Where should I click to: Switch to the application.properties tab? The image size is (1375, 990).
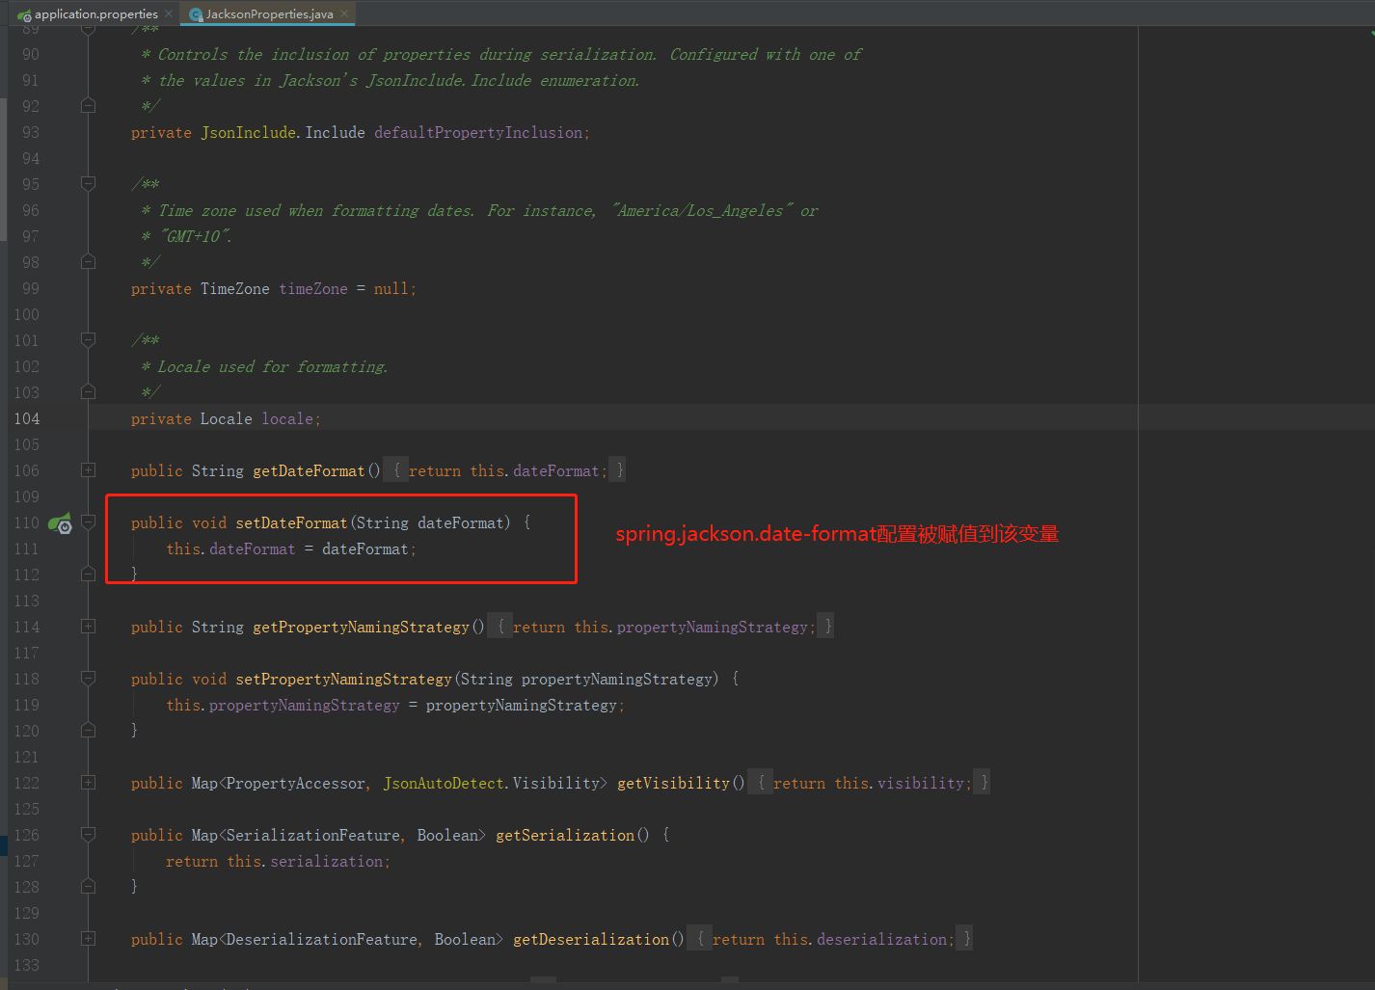95,13
